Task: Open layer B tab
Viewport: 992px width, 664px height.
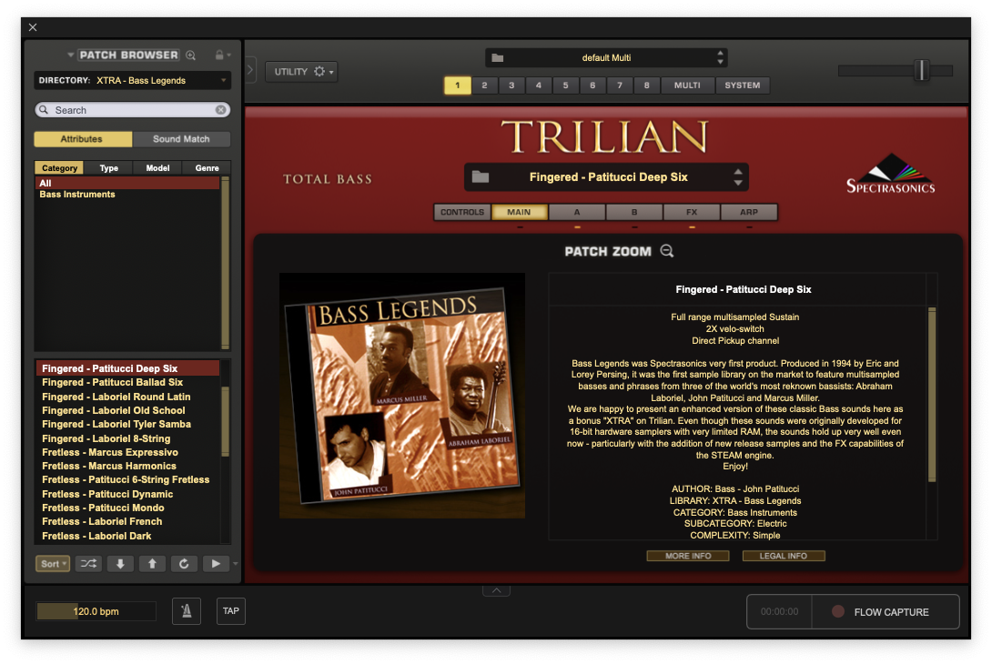Action: 634,213
